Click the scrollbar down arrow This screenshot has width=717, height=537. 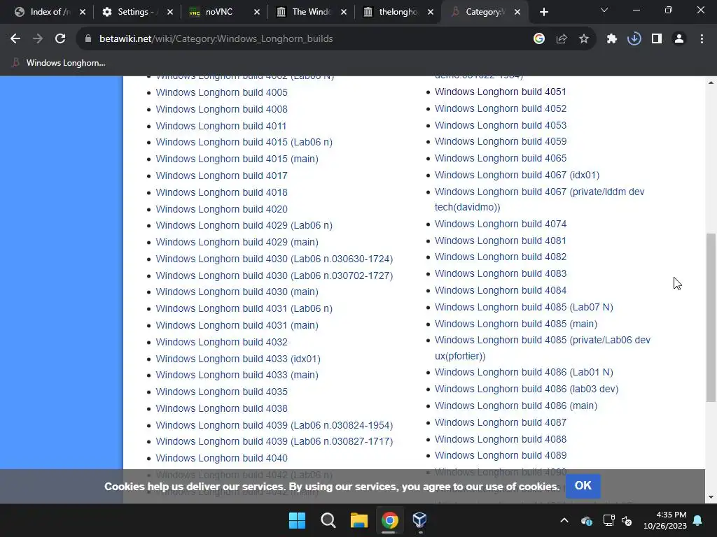click(x=711, y=498)
